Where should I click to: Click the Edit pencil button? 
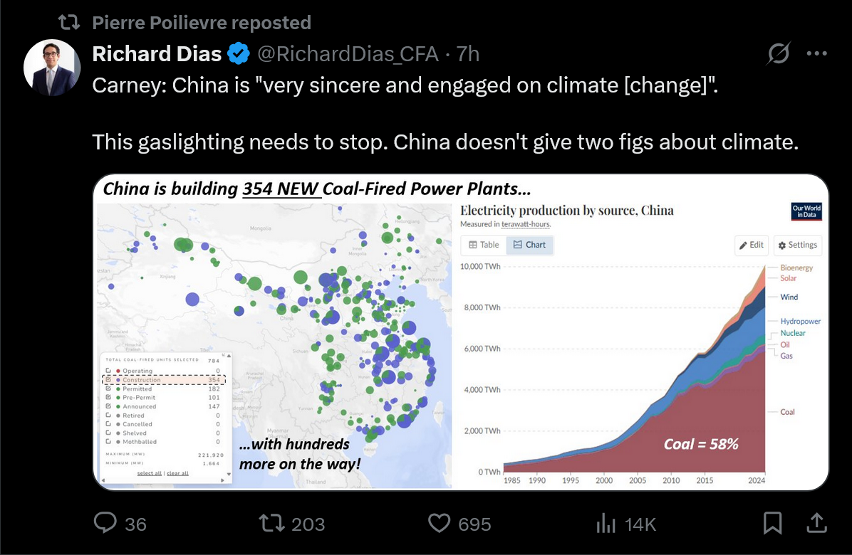point(752,245)
